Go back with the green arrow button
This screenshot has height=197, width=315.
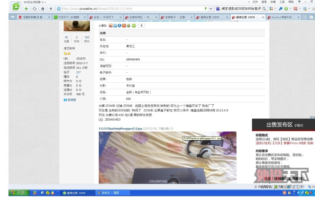coord(26,9)
